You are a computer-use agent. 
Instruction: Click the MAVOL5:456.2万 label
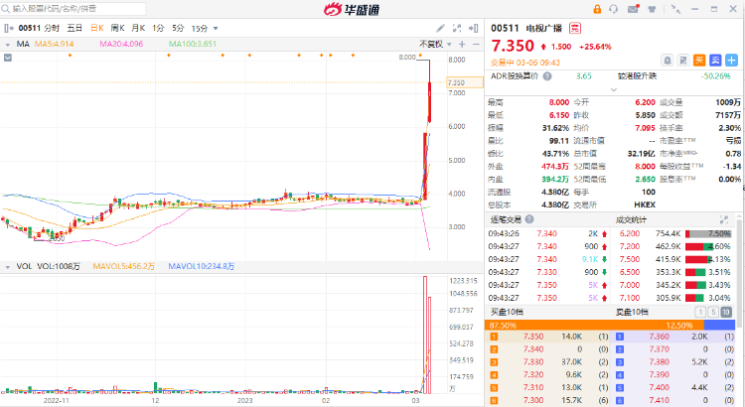tap(123, 267)
